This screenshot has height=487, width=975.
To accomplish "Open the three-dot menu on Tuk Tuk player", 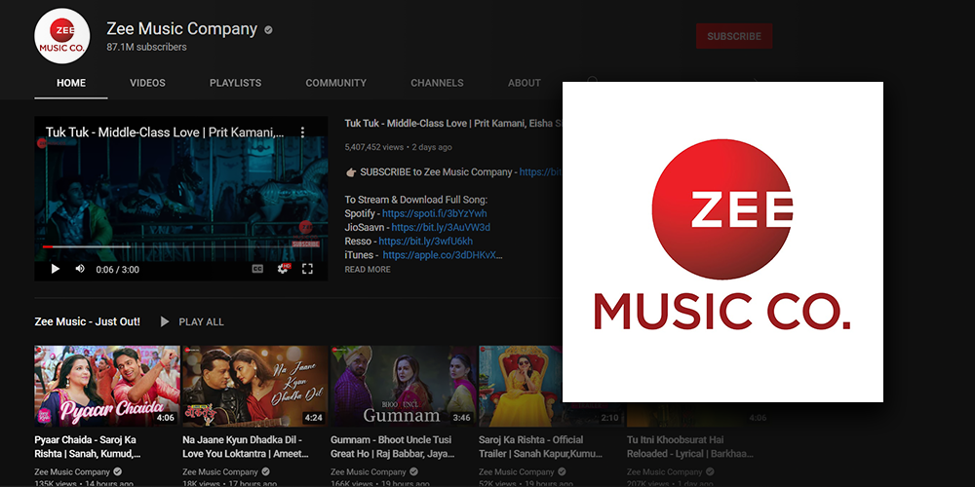I will click(302, 132).
